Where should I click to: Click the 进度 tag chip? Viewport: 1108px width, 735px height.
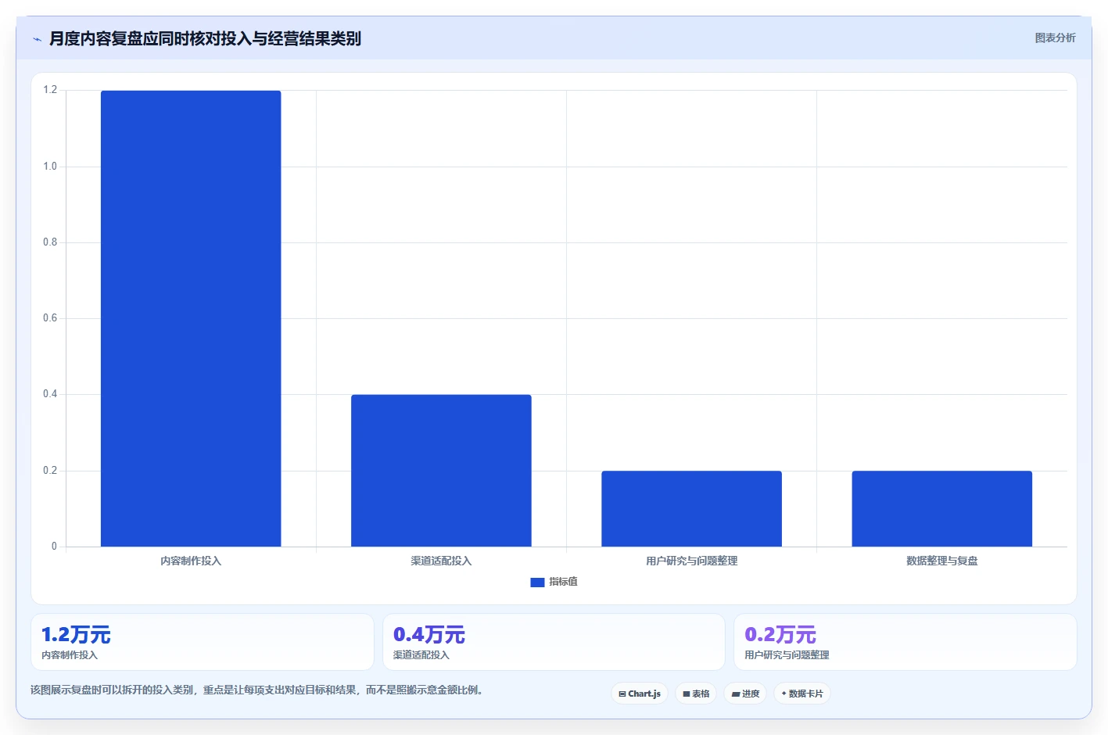coord(745,694)
